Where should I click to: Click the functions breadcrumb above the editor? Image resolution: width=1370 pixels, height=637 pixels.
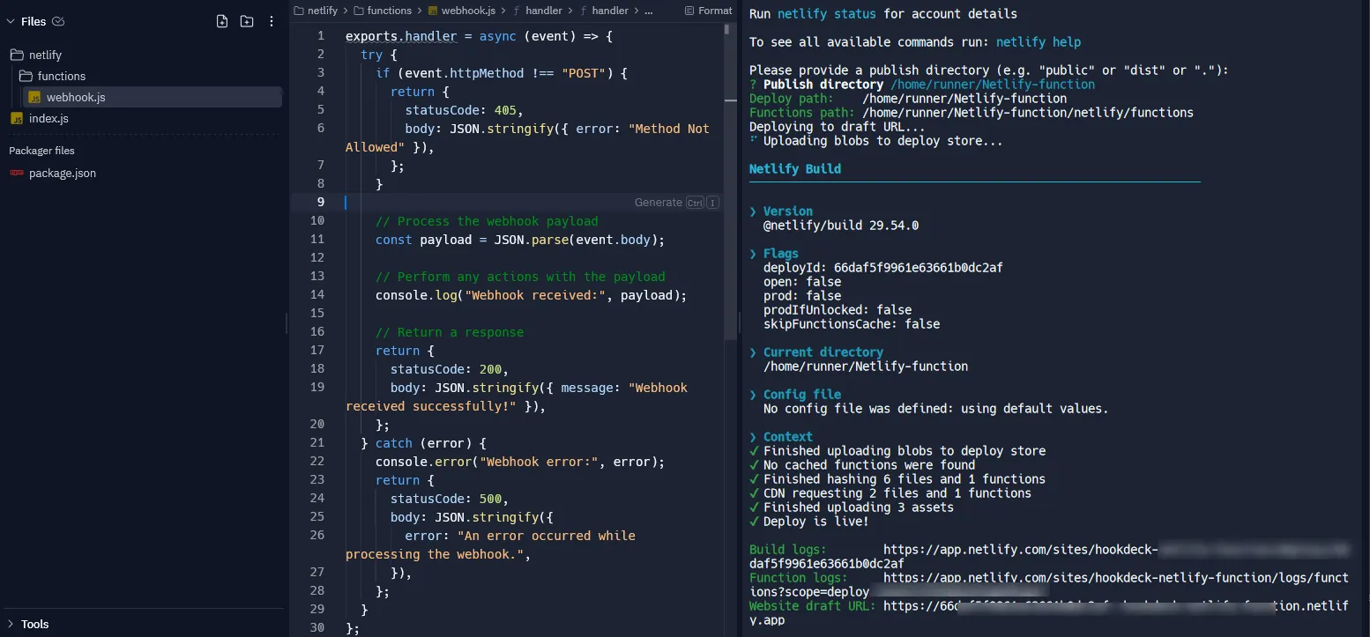(x=383, y=11)
